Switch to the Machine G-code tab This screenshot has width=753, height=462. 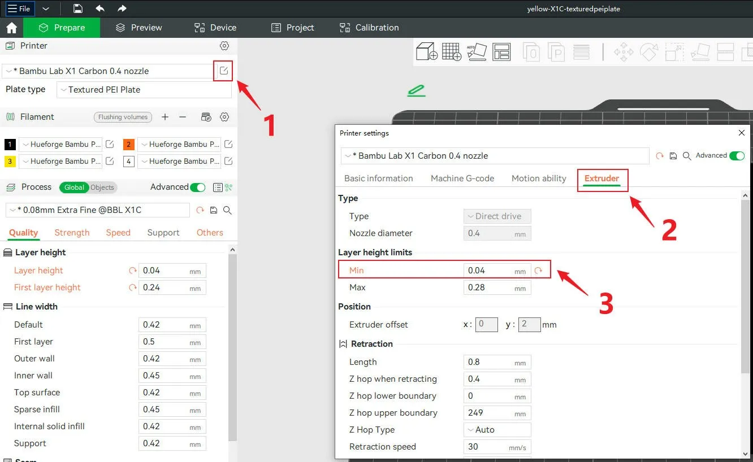462,178
